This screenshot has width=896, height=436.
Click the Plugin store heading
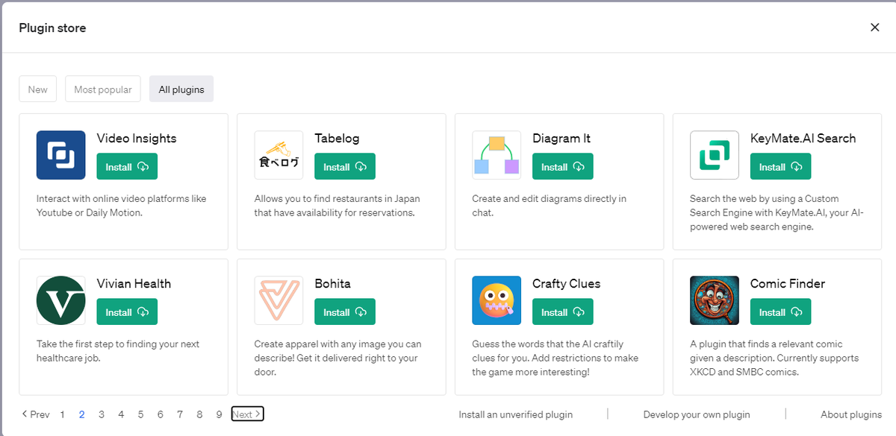(52, 28)
